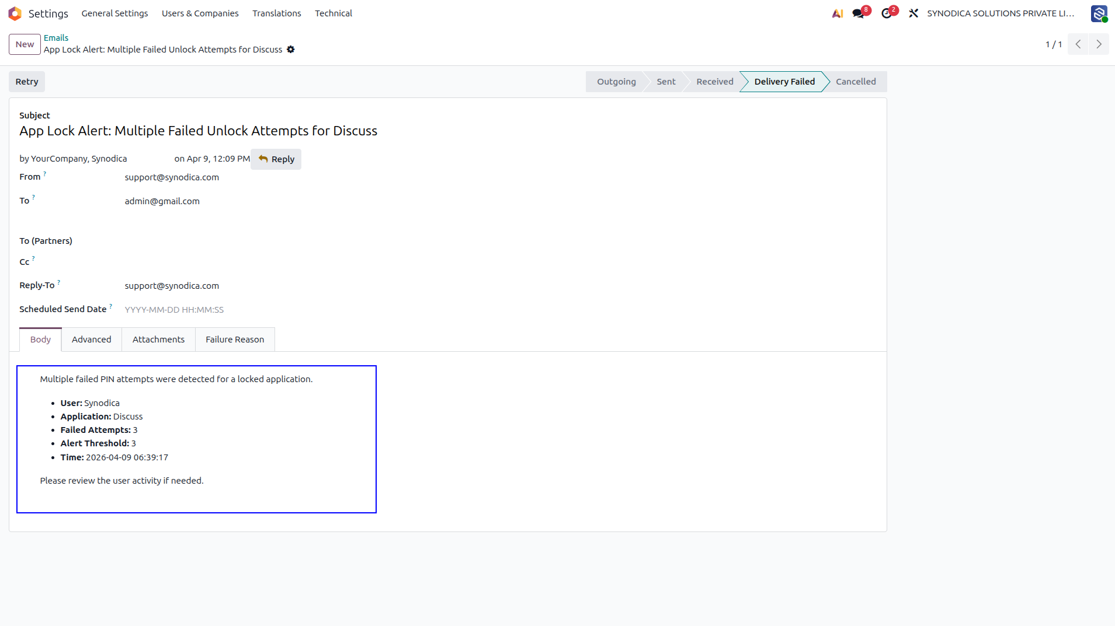Open the Users & Companies menu
This screenshot has height=626, width=1115.
click(x=200, y=13)
